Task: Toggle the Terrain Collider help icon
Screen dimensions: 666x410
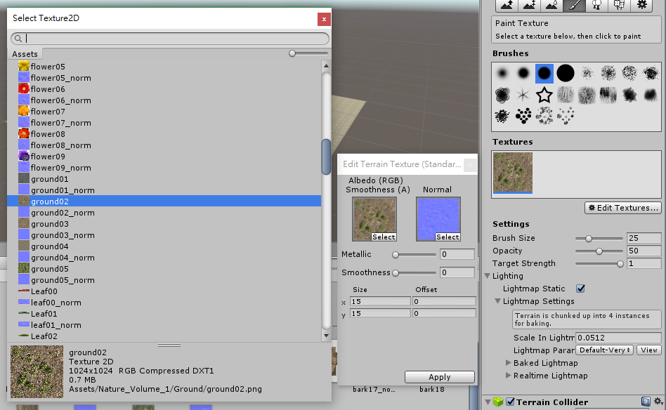Action: [x=646, y=402]
